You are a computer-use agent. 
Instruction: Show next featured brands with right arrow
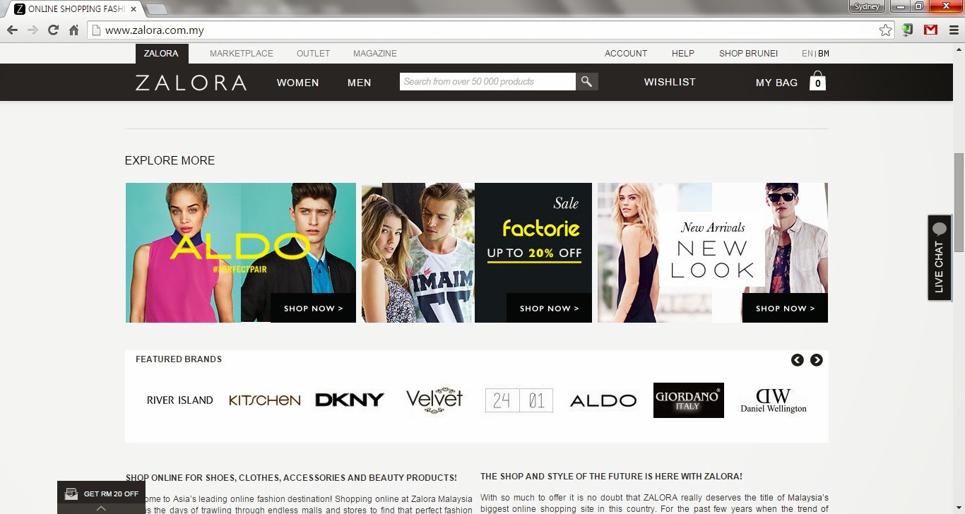click(x=816, y=360)
